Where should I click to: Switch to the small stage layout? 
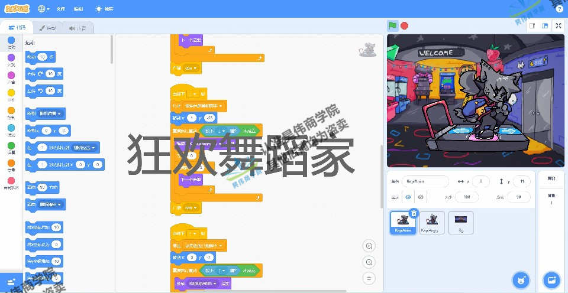[x=532, y=25]
